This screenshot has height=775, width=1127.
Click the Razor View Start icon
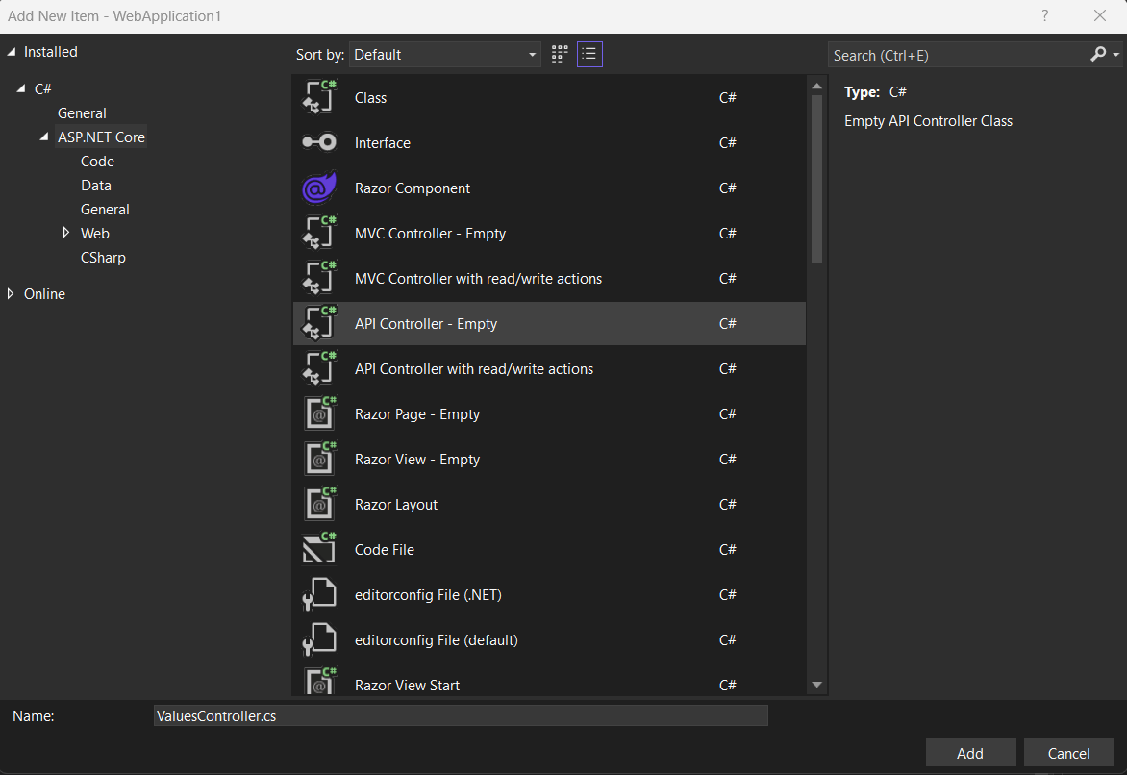pos(319,681)
